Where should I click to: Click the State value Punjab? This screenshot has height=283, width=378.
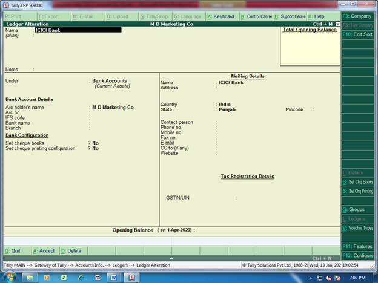pos(227,109)
